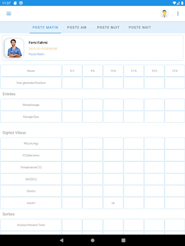Open the three-dot overflow menu
The height and width of the screenshot is (246, 185).
click(x=178, y=14)
